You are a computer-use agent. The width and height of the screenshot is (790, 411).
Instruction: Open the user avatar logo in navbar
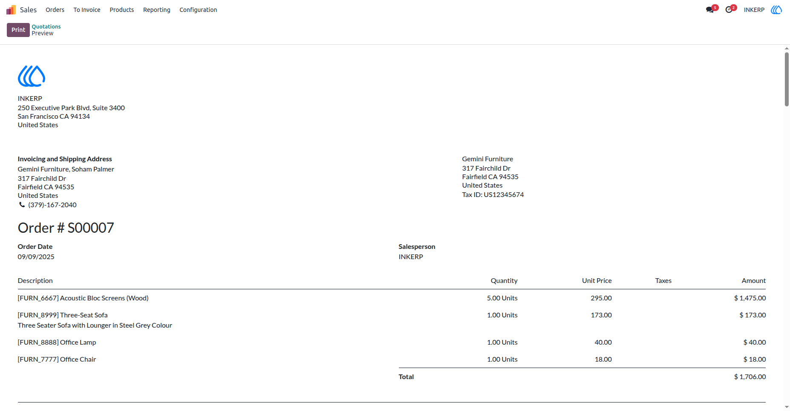click(x=776, y=10)
